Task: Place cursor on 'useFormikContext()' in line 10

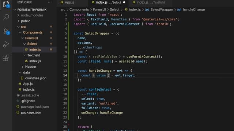Action: point(144,57)
